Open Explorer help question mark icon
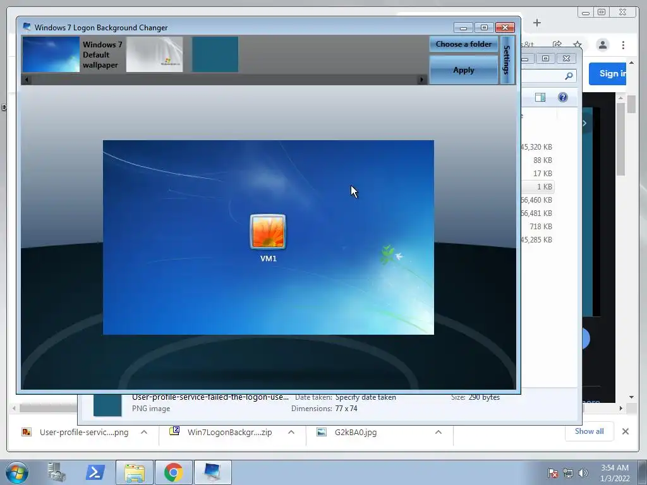This screenshot has height=485, width=647. click(563, 97)
